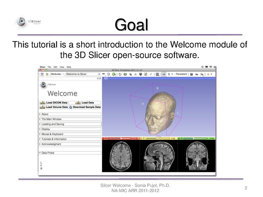Open the green Models module icon
This screenshot has height=197, width=263.
(125, 74)
